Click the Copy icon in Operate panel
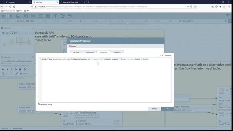 click(x=3, y=74)
